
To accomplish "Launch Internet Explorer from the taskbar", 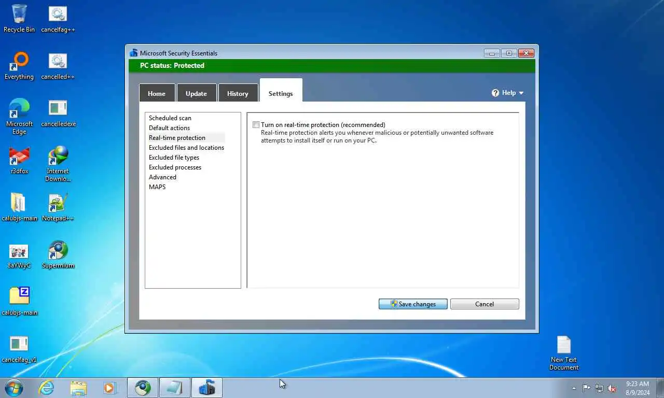I will [x=47, y=388].
